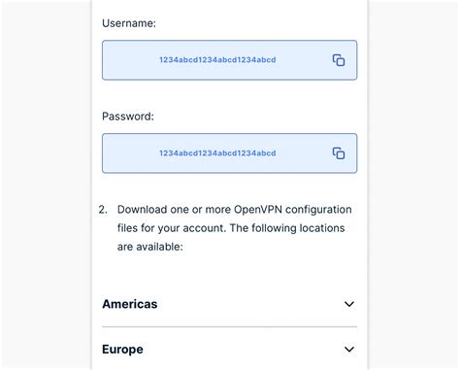Click inside the Password credential box
Screen dimensions: 460x370
coord(230,153)
